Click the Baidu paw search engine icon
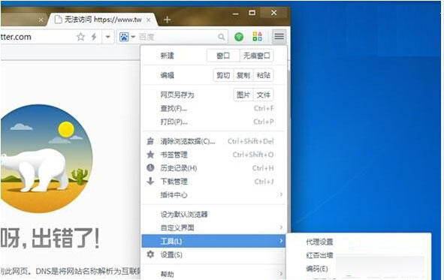 (x=124, y=37)
